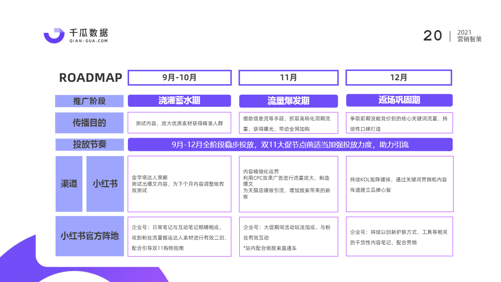The width and height of the screenshot is (501, 282).
Task: Click the 企业号：日常笔记与互动笔记 text box
Action: (180, 237)
